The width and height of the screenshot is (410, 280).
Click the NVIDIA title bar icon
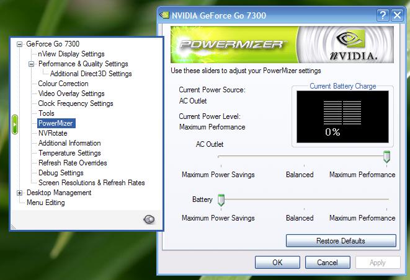coord(164,15)
